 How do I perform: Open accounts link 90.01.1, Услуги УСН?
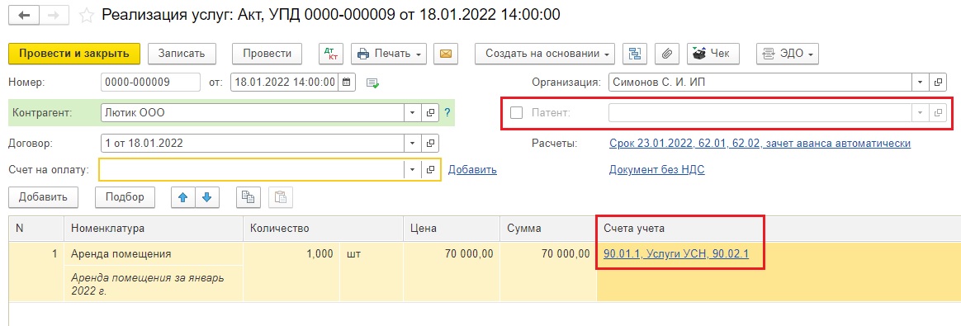[676, 253]
